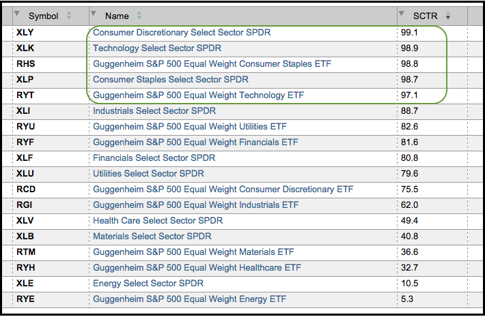Open Guggenheim Equal Weight Technology ETF link

click(198, 95)
